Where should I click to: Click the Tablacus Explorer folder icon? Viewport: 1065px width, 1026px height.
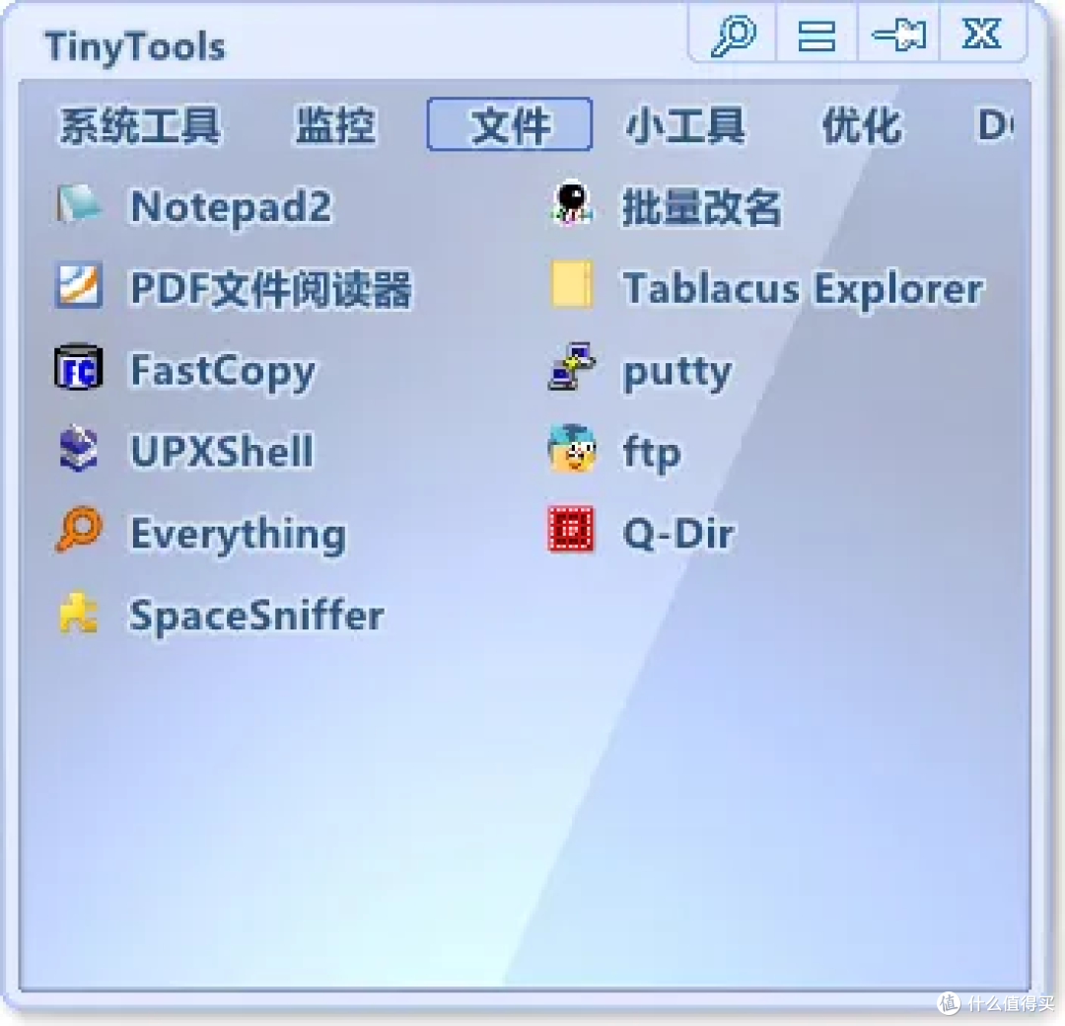[572, 284]
